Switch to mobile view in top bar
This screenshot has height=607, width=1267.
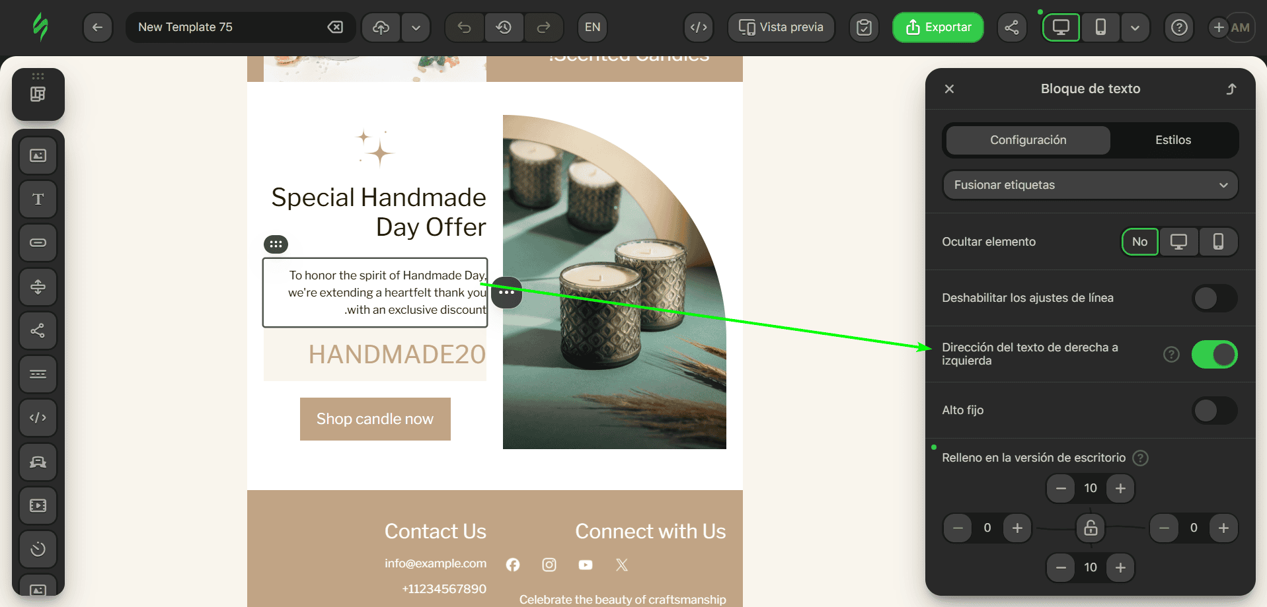[x=1100, y=27]
